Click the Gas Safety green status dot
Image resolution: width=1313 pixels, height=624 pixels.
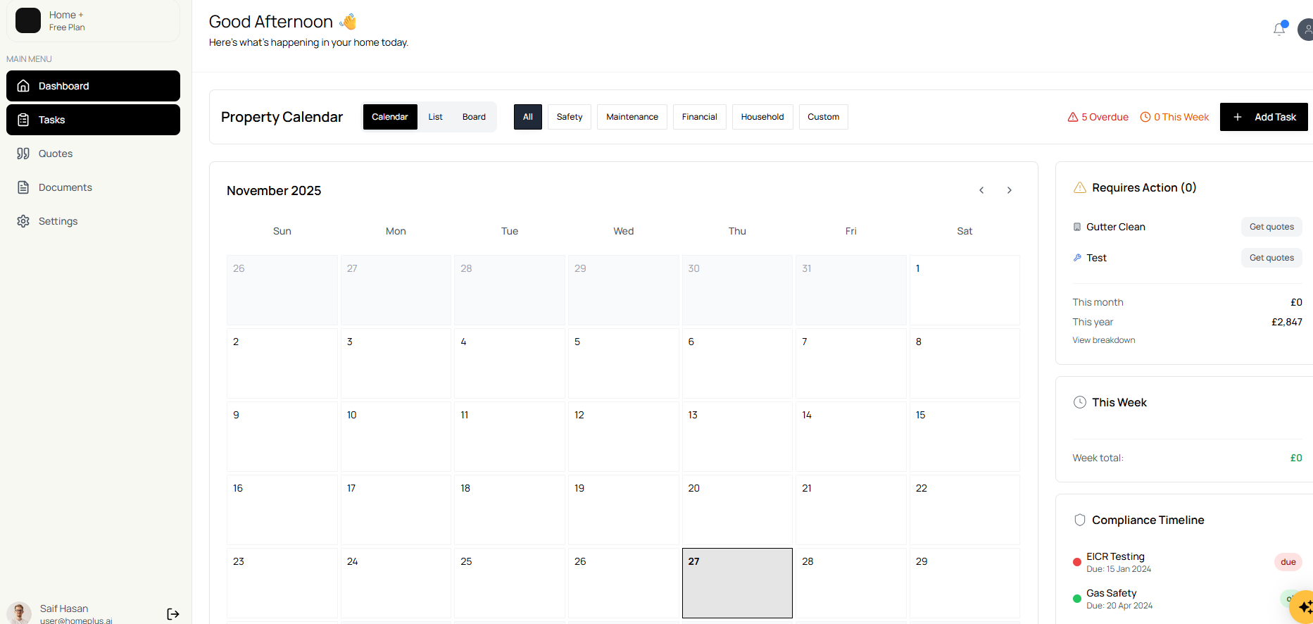(1077, 599)
